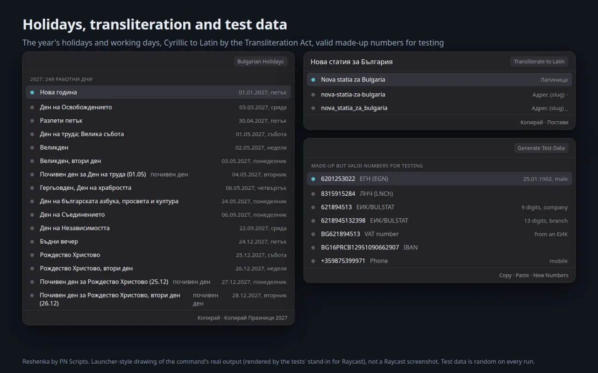
Task: Choose the "nova-statia-za-bulgaria" hyphen slug result
Action: coord(440,95)
